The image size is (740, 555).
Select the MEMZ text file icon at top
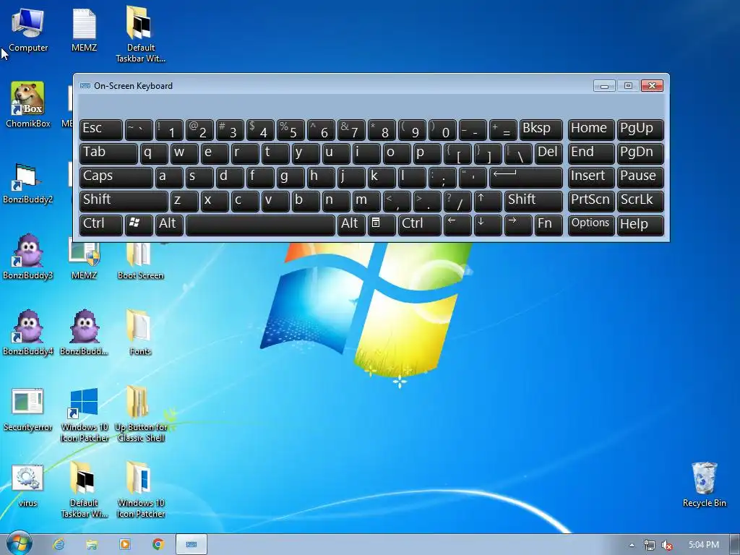(x=84, y=29)
